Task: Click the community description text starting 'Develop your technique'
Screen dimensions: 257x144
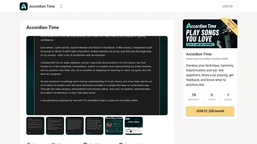Action: click(x=210, y=75)
